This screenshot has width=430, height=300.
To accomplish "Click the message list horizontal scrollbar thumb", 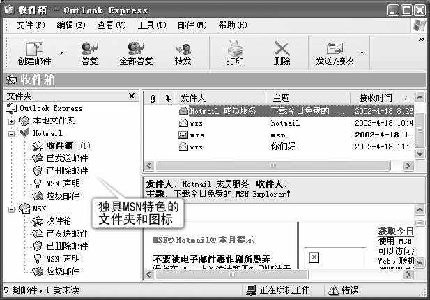I will tap(273, 165).
